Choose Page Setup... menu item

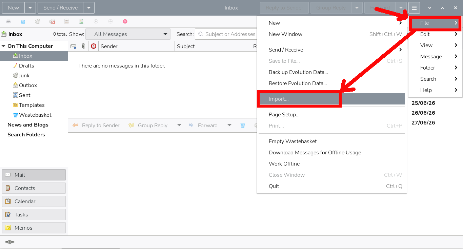(332, 115)
